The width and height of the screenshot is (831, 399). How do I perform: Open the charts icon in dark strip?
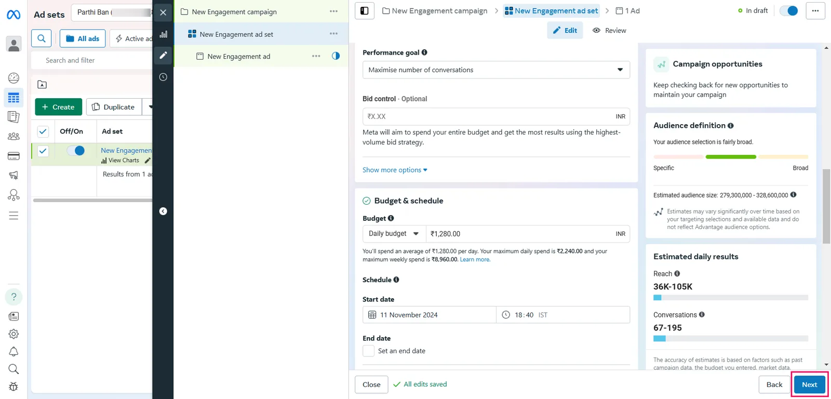pyautogui.click(x=163, y=34)
